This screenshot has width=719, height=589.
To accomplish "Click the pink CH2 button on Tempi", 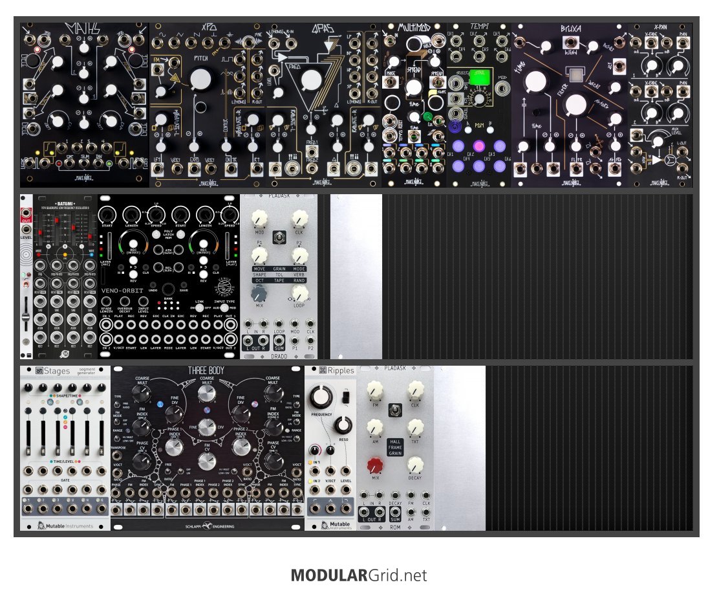I will [478, 146].
